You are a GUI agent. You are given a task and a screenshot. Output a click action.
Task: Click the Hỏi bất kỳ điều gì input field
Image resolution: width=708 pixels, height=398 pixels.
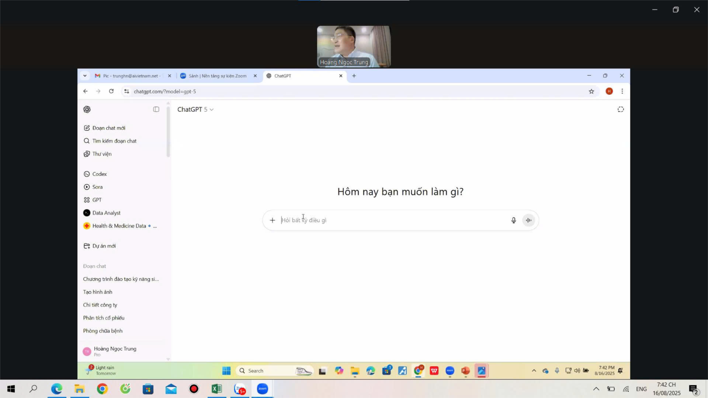(x=390, y=220)
